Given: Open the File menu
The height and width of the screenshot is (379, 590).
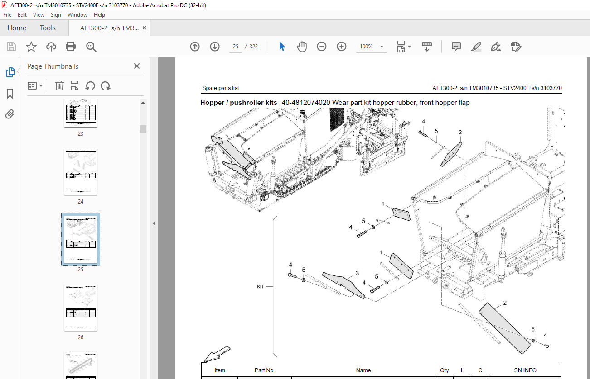Looking at the screenshot, I should [7, 15].
